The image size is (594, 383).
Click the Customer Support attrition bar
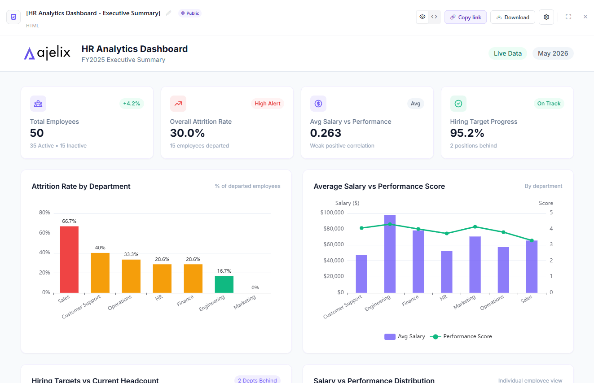coord(100,273)
